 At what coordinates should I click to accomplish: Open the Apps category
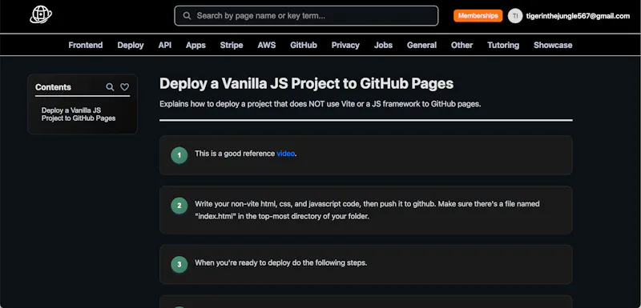coord(196,45)
